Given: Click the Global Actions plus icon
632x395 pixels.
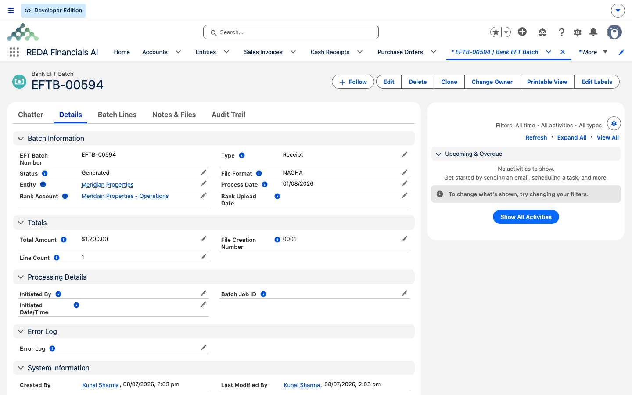Looking at the screenshot, I should pyautogui.click(x=522, y=32).
